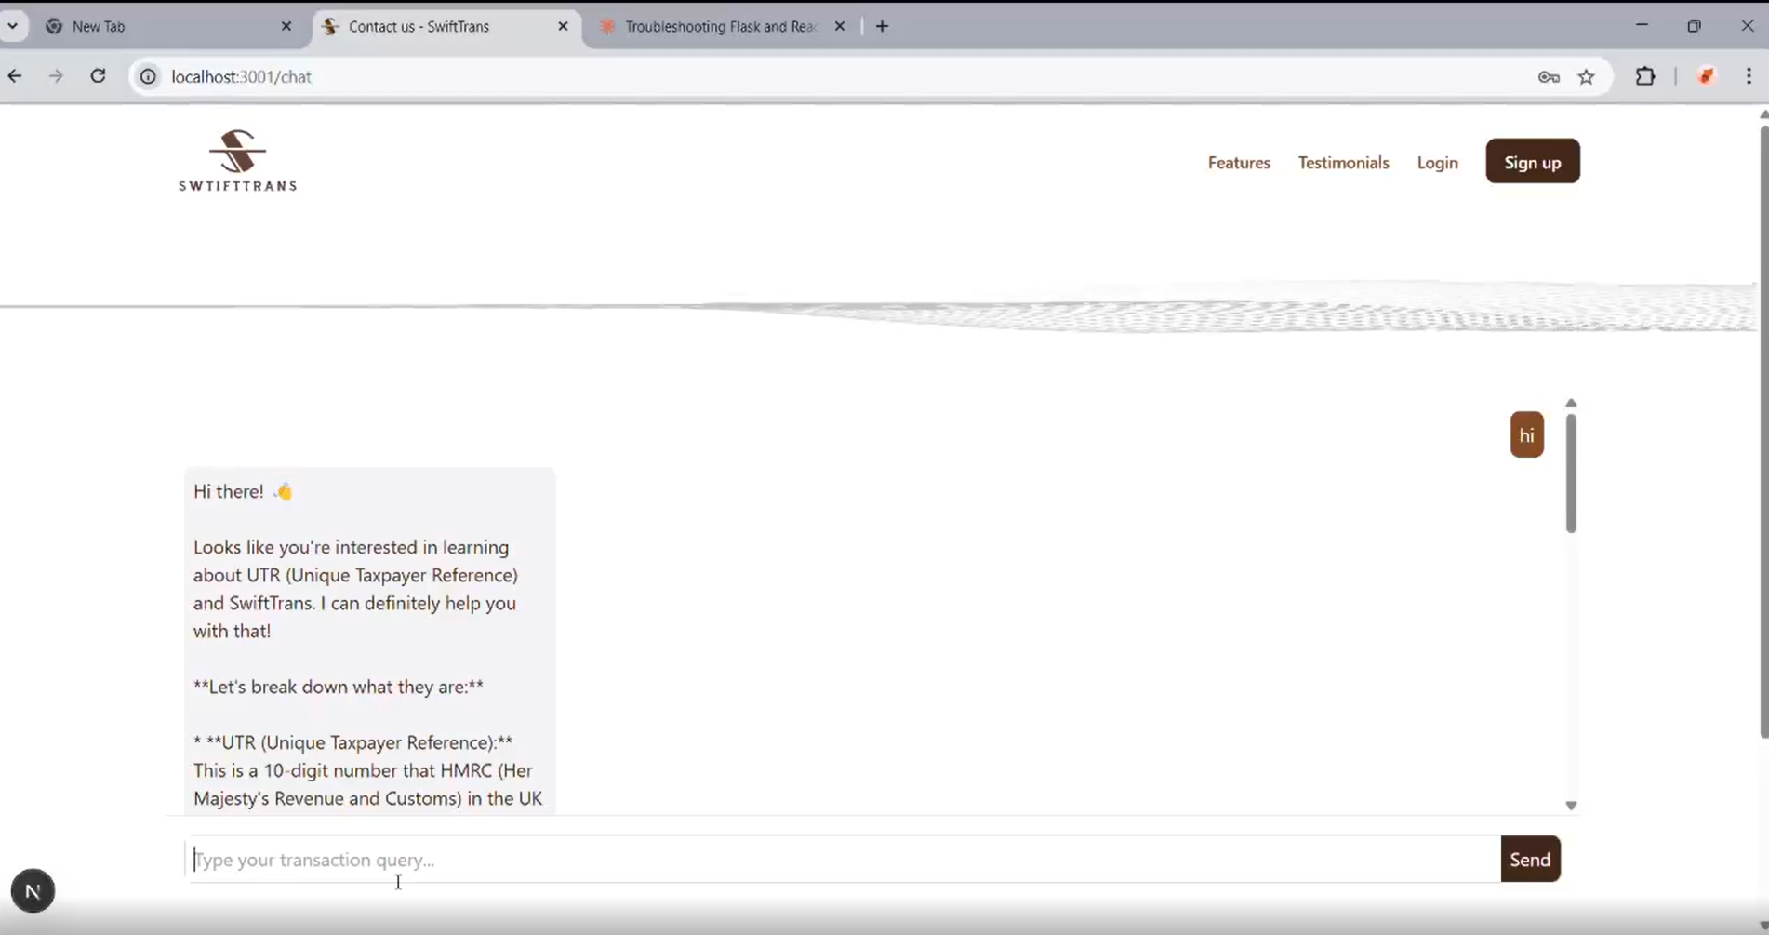Click the Sign up button

point(1532,162)
